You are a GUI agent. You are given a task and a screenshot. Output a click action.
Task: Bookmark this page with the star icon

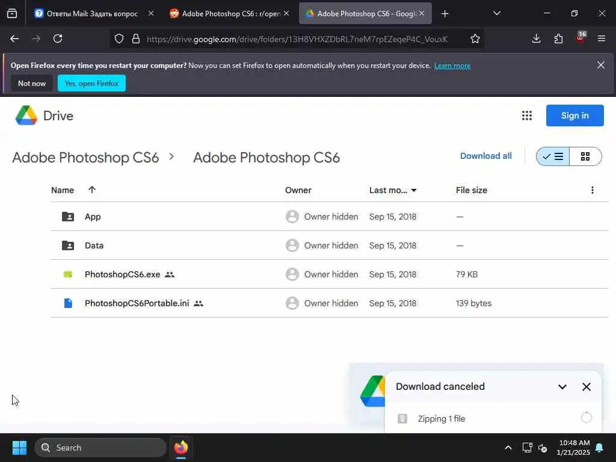coord(475,38)
